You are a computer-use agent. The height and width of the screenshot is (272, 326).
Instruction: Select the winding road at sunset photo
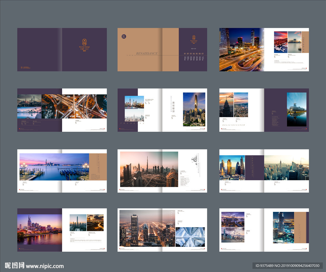pyautogui.click(x=95, y=223)
